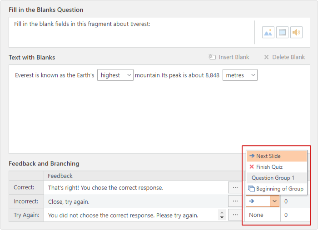Click the score value in Try Again row
Image resolution: width=318 pixels, height=230 pixels.
tap(286, 215)
